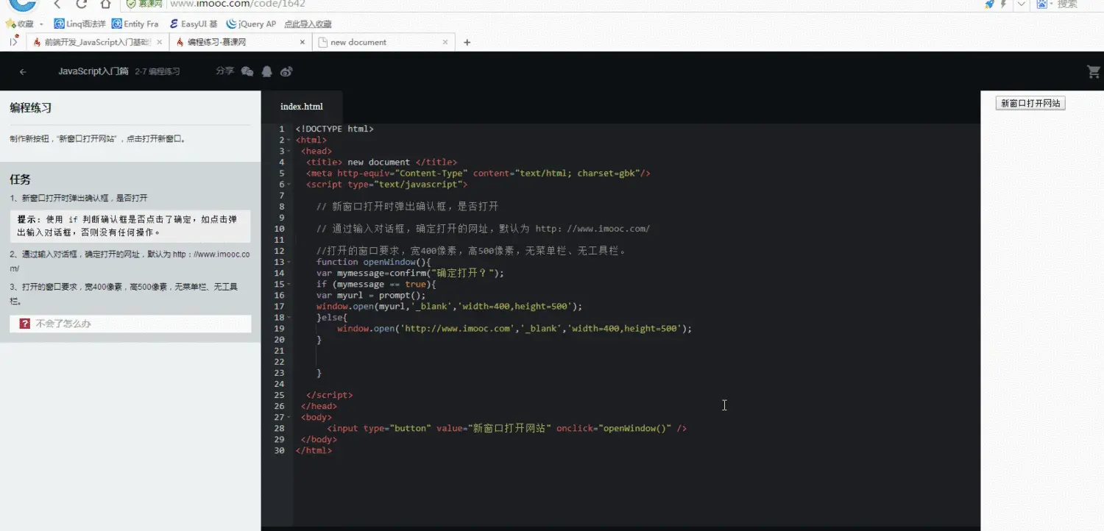Open the browser home page icon

point(106,4)
